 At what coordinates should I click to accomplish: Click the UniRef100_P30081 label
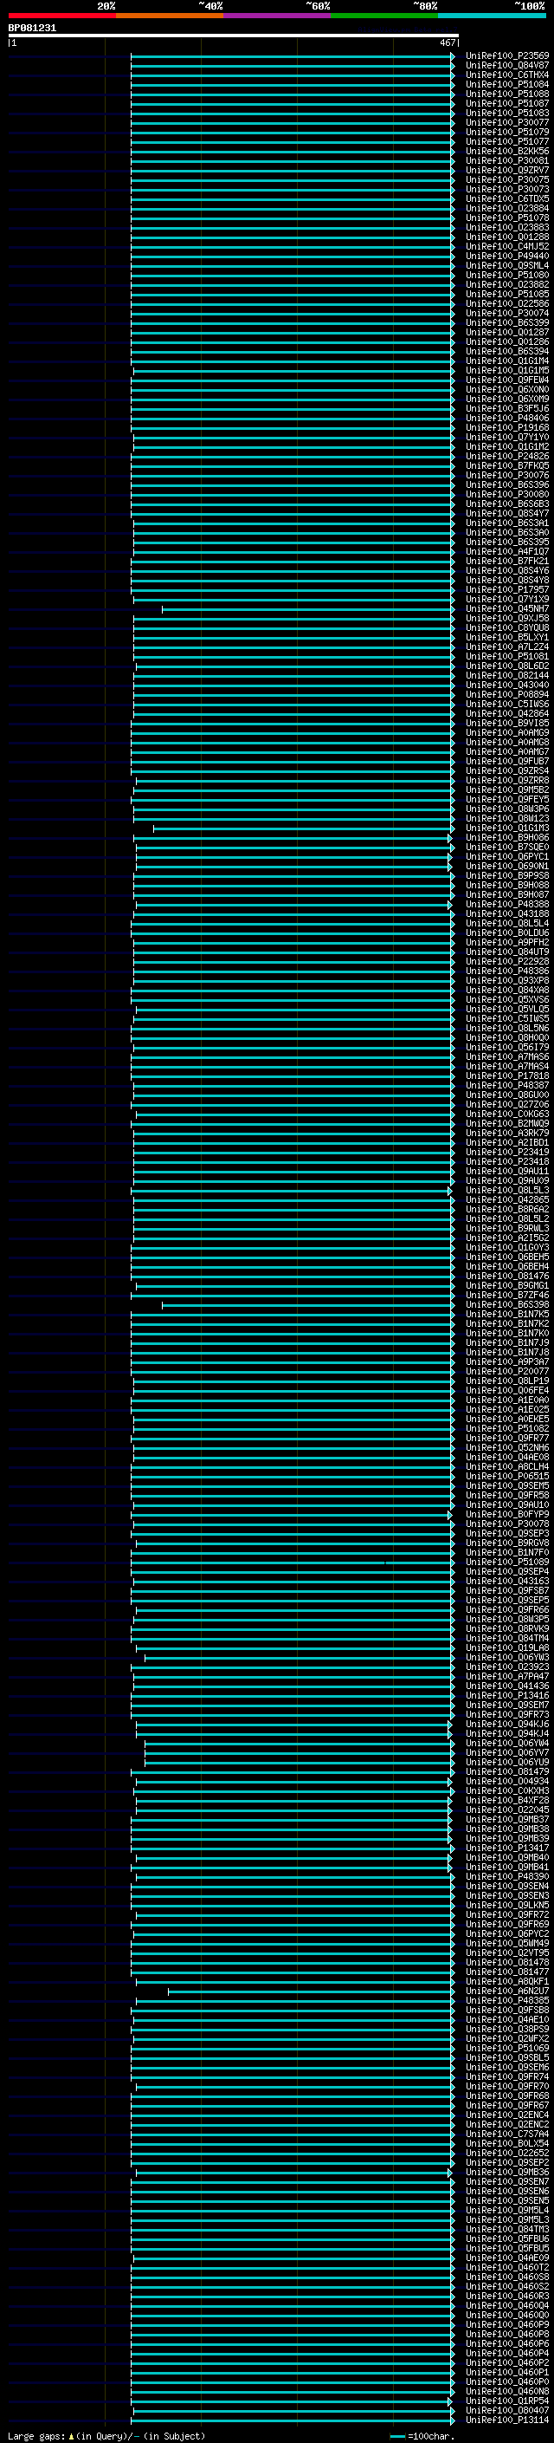pyautogui.click(x=506, y=160)
